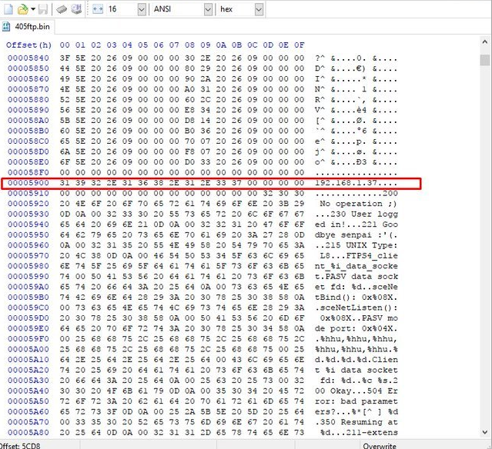
Task: Select offset row 00005870
Action: (x=28, y=89)
